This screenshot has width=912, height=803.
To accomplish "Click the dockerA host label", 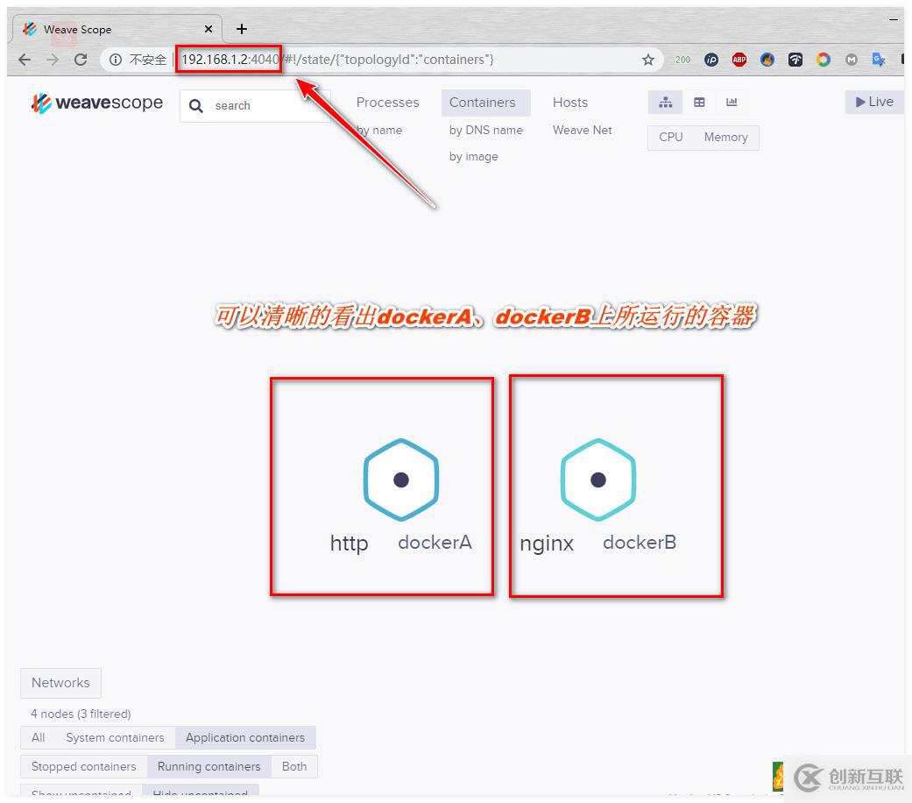I will pos(435,543).
